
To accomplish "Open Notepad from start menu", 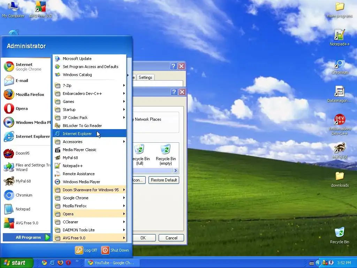I will 26,209.
